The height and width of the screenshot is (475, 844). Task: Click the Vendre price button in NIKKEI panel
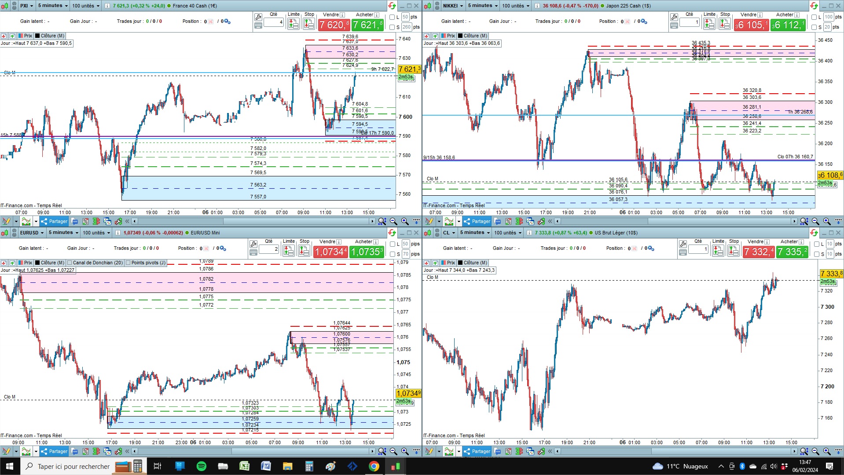click(x=751, y=25)
